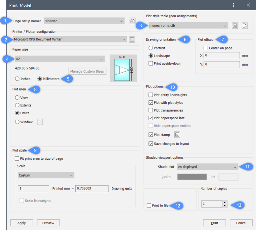Select the Extents plot area option
The height and width of the screenshot is (230, 256).
point(17,105)
